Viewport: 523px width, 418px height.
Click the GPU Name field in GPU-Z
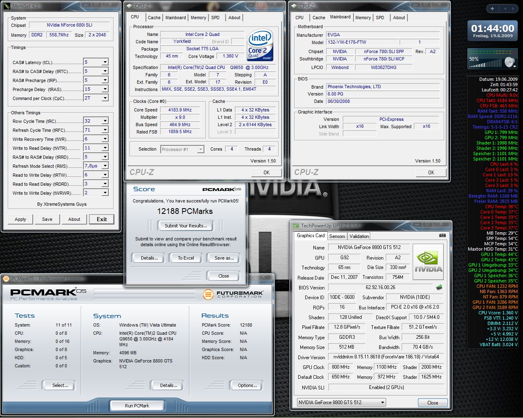click(369, 247)
